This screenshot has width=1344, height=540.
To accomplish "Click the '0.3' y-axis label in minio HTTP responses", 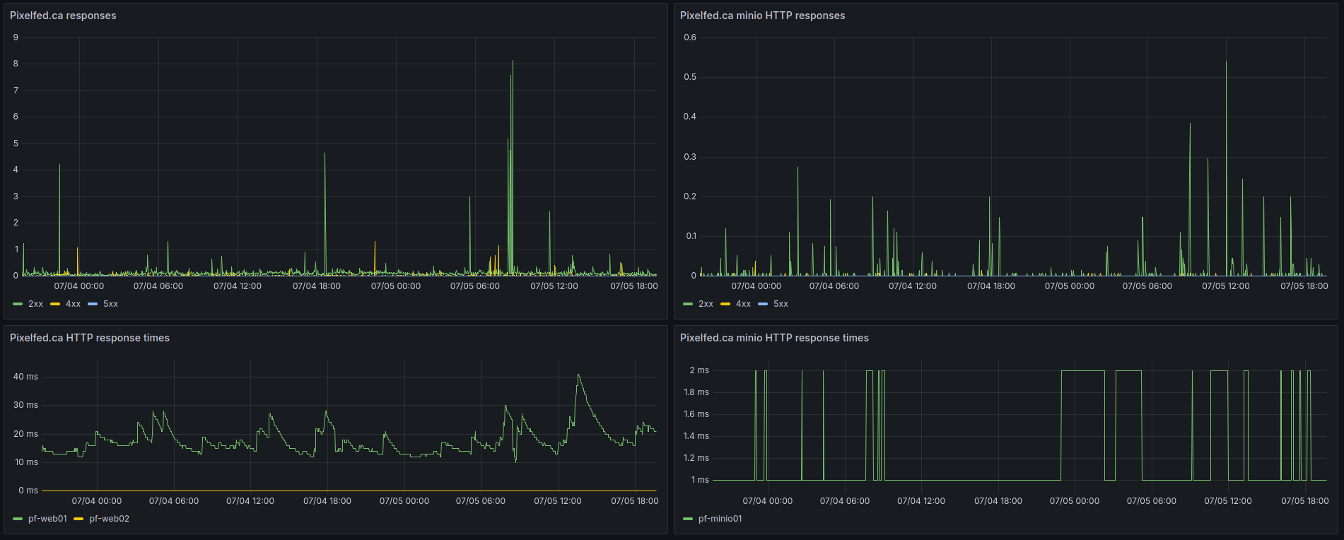I will tap(690, 157).
